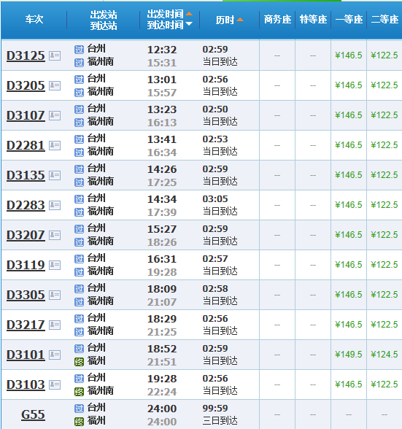Viewport: 402px width, 429px height.
Task: Sort by arrival time descending arrow
Action: (x=189, y=24)
